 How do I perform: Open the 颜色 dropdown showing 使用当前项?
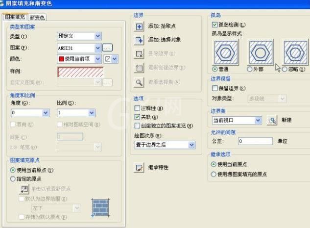click(x=79, y=59)
